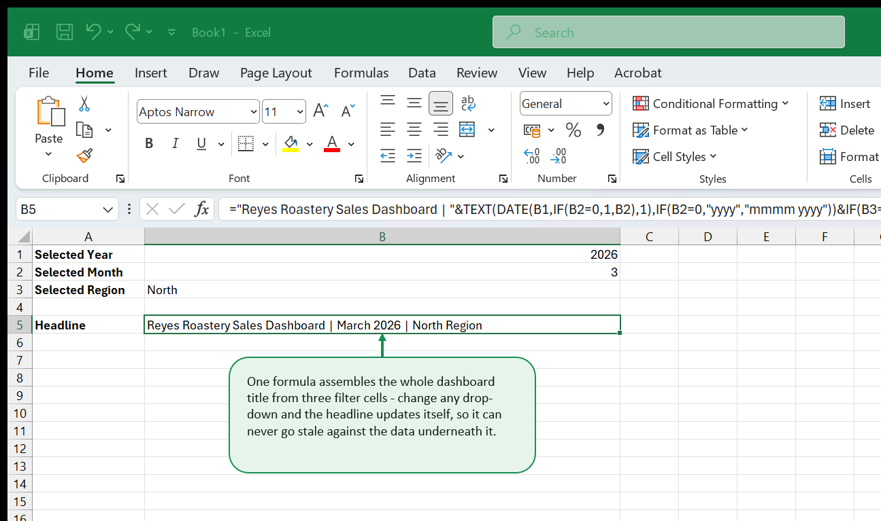The image size is (881, 521).
Task: Switch to the Insert tab
Action: click(151, 73)
